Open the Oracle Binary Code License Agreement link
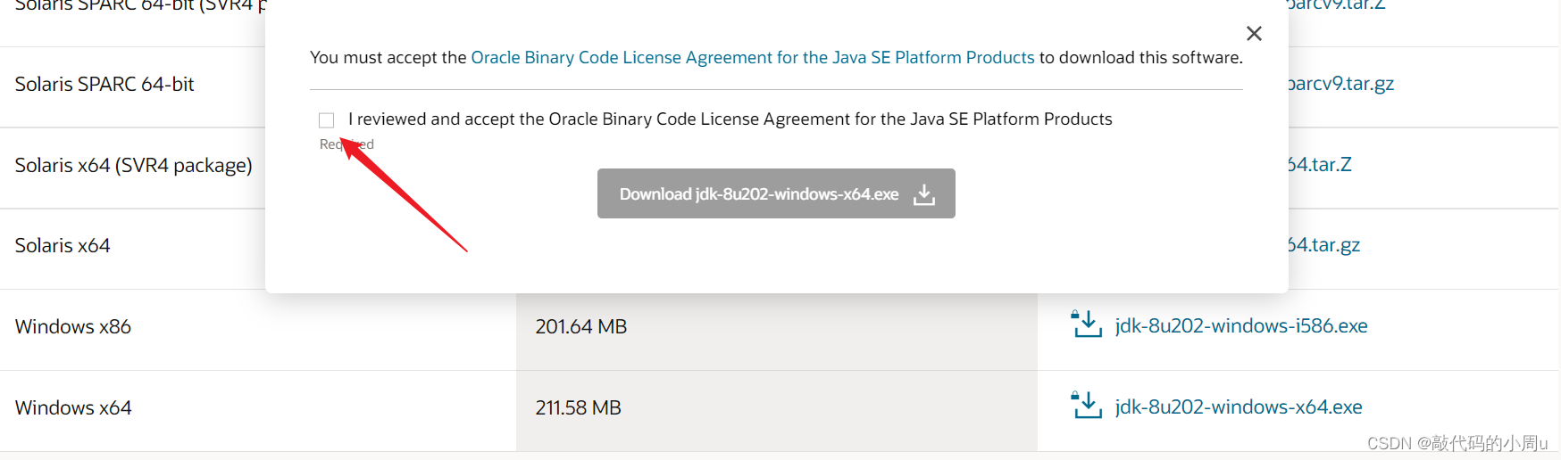This screenshot has height=460, width=1561. 753,57
